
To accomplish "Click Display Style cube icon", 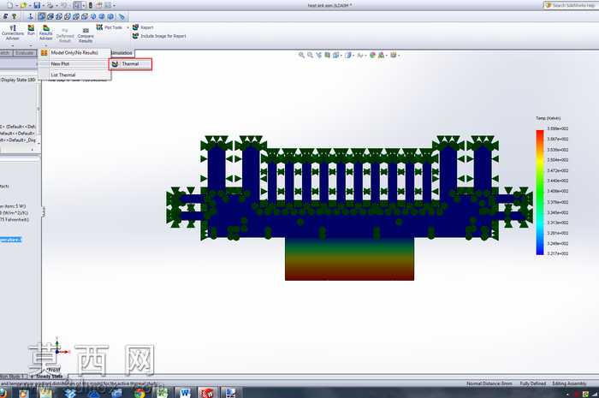I will click(x=348, y=55).
